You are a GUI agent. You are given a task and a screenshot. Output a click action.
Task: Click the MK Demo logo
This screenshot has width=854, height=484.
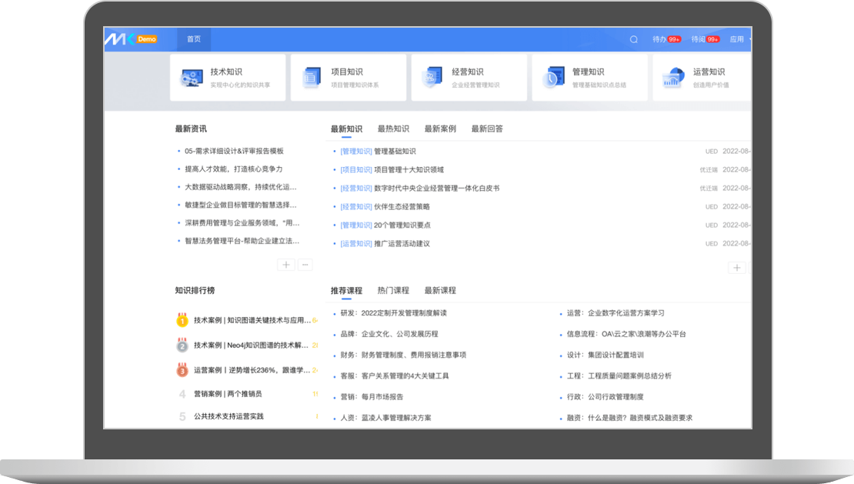(x=132, y=39)
